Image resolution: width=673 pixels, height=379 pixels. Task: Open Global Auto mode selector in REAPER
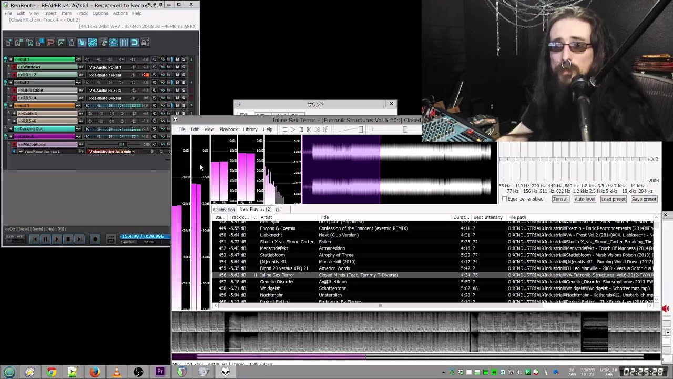pyautogui.click(x=15, y=239)
